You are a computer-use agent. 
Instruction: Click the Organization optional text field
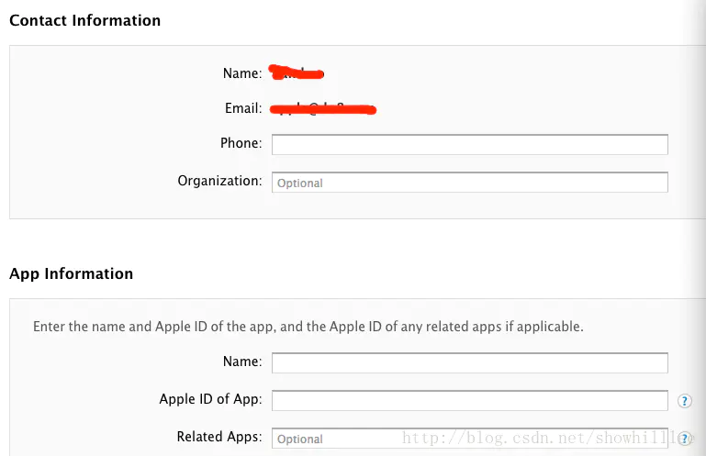click(469, 183)
